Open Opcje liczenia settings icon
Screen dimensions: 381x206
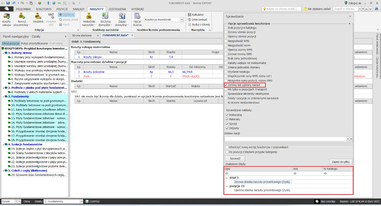137,17
